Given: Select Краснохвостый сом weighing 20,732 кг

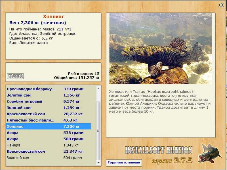Looking at the screenshot, I should point(48,114).
